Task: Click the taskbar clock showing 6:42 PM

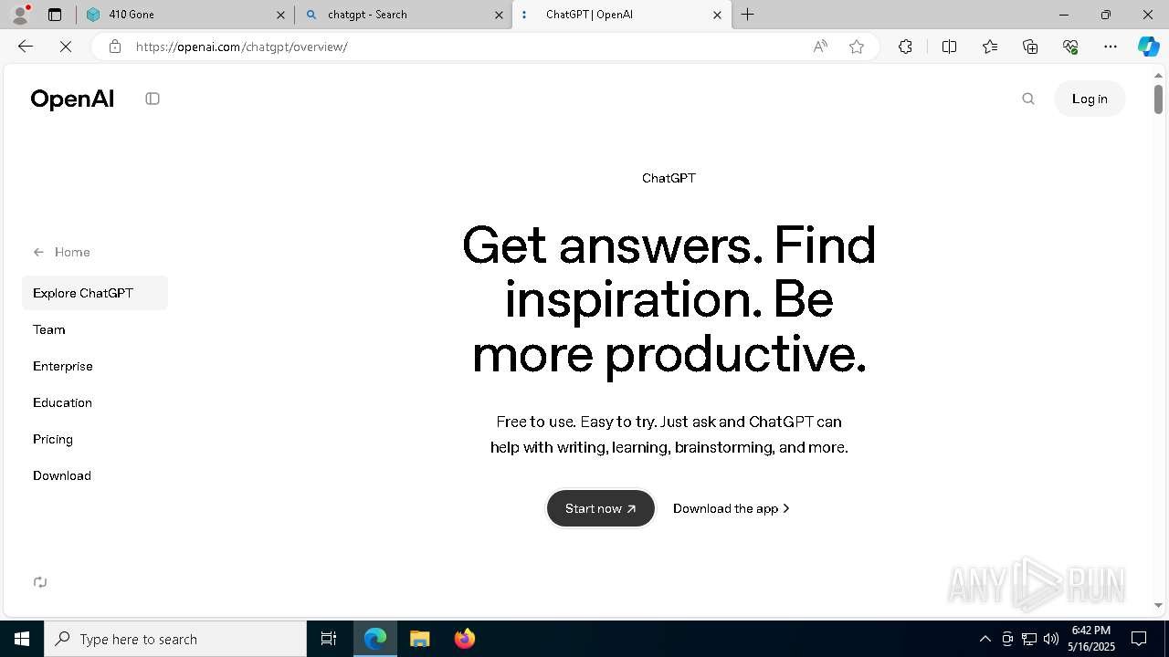Action: [1091, 639]
